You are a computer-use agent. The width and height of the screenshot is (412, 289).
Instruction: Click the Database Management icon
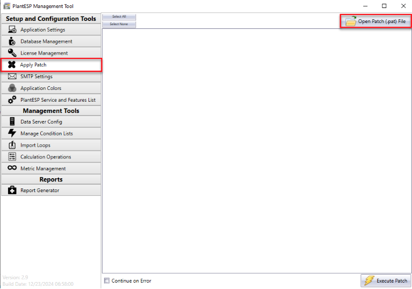[x=12, y=41]
